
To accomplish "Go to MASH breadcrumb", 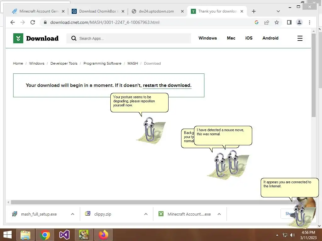I will pyautogui.click(x=133, y=63).
